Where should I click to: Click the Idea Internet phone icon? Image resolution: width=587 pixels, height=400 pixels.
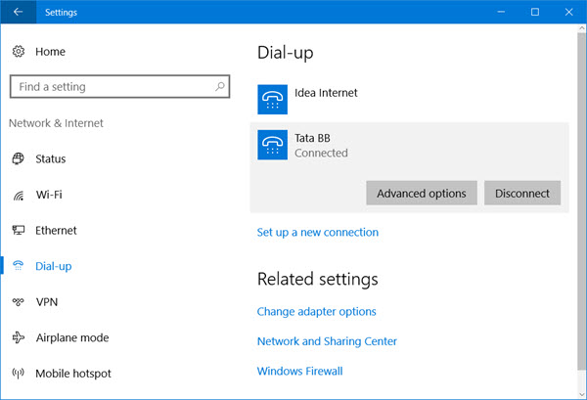coord(272,100)
